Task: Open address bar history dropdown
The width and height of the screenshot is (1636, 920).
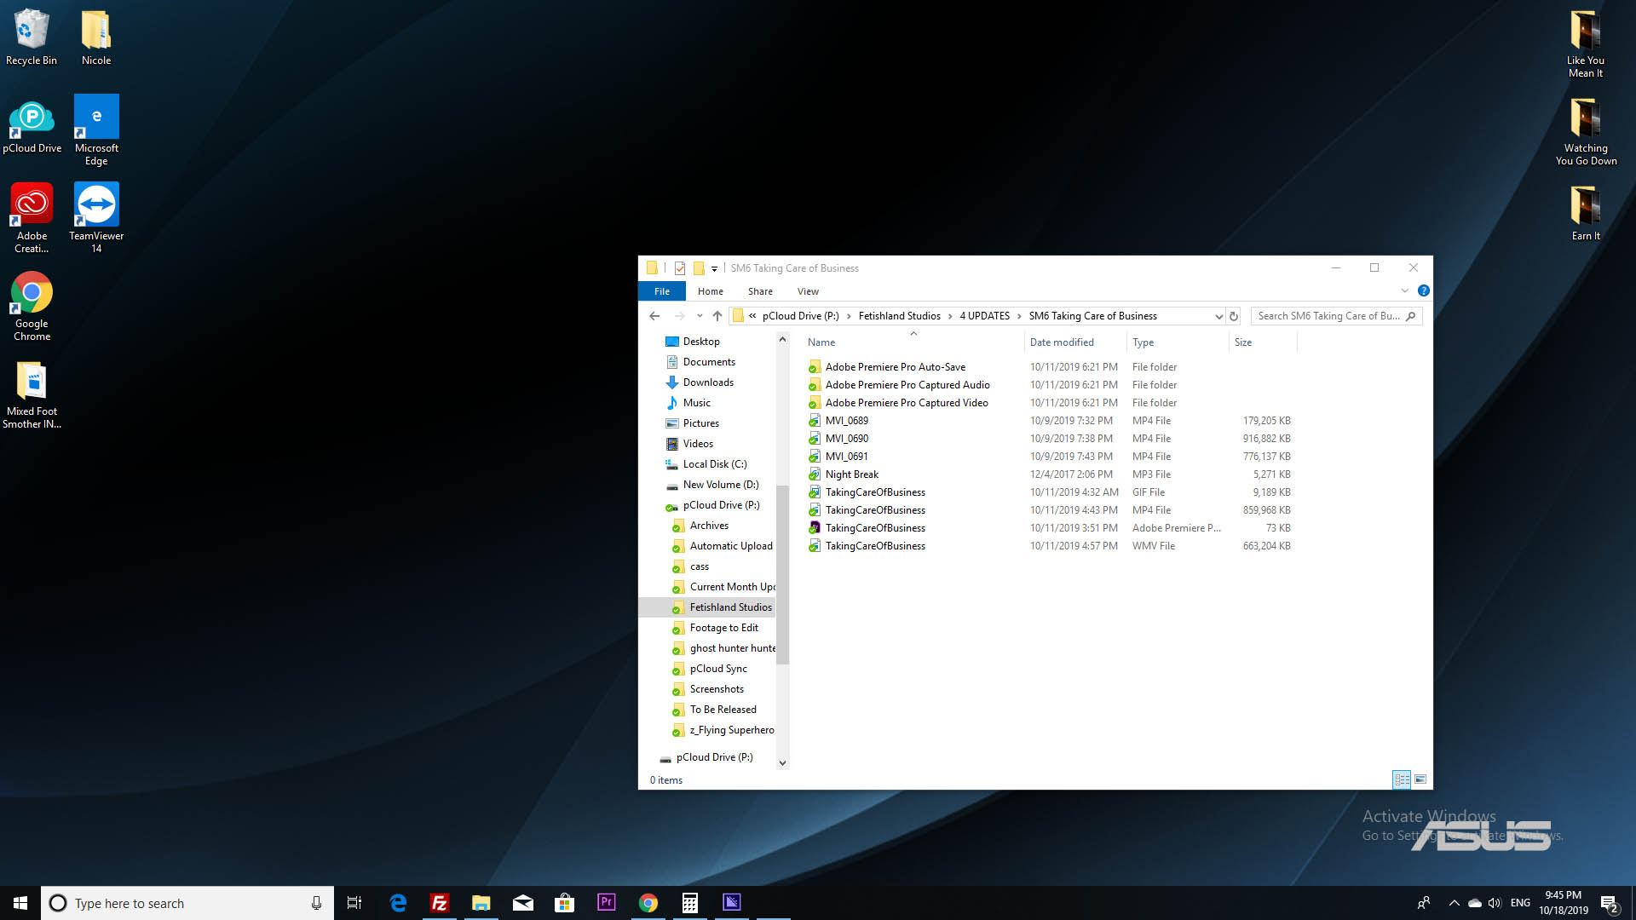Action: point(1218,316)
